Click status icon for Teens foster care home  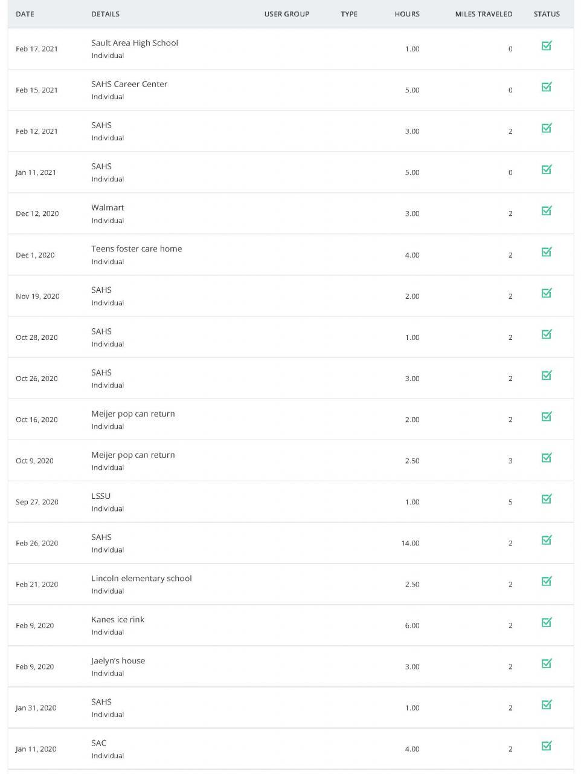click(547, 252)
